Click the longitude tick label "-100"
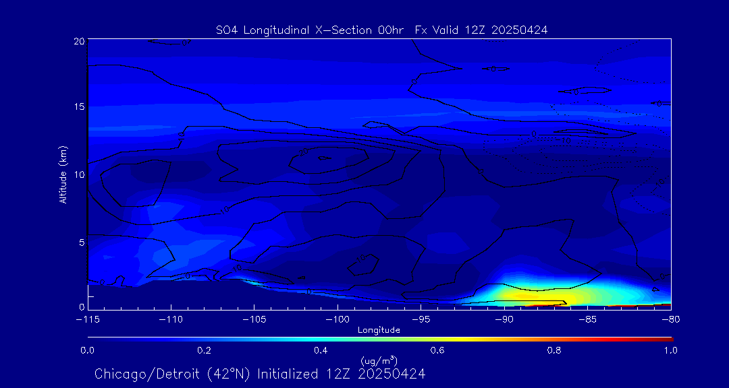This screenshot has height=388, width=729. click(337, 321)
